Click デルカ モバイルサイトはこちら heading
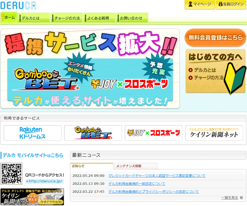The height and width of the screenshot is (206, 247). coord(33,155)
